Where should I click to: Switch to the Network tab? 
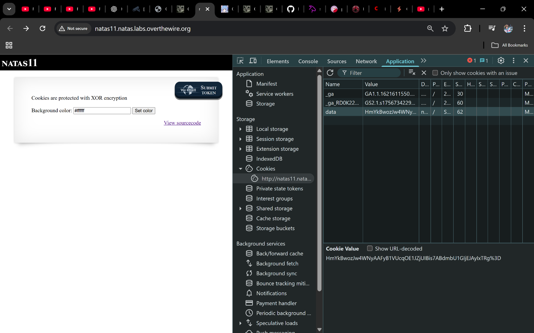tap(366, 61)
